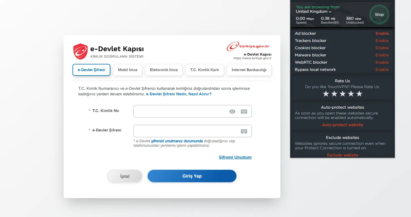Cancel login with the İptal button
This screenshot has width=411, height=217.
pyautogui.click(x=125, y=176)
